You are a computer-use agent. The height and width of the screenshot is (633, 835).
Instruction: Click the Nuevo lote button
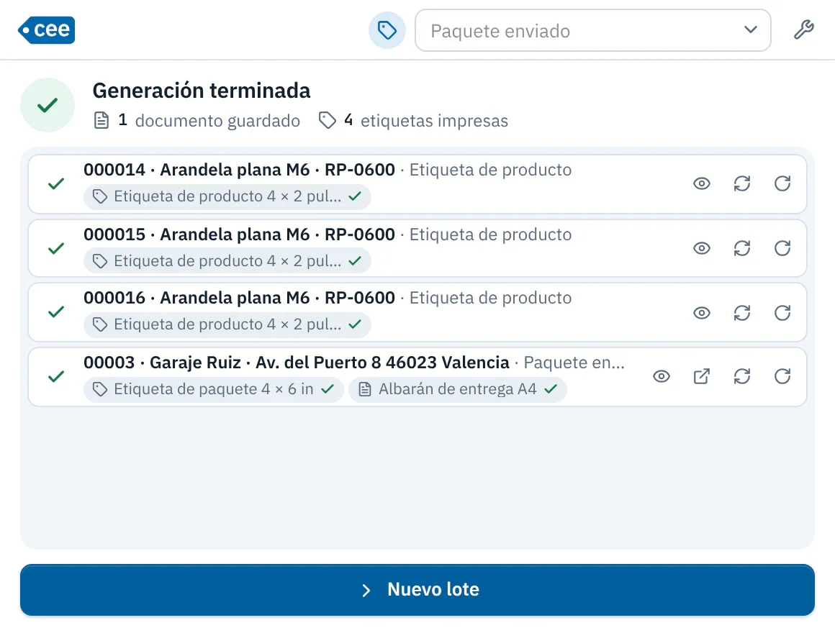coord(417,590)
